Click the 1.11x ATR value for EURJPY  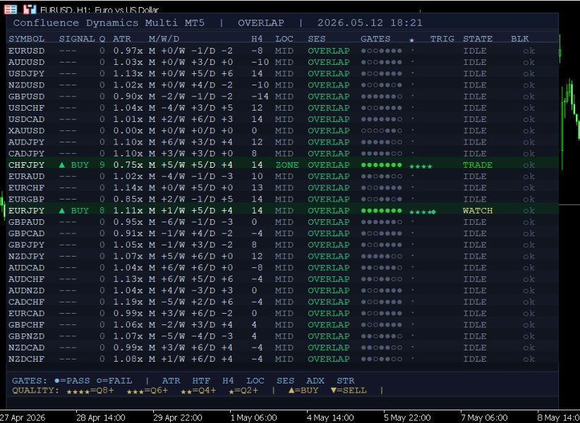coord(128,211)
